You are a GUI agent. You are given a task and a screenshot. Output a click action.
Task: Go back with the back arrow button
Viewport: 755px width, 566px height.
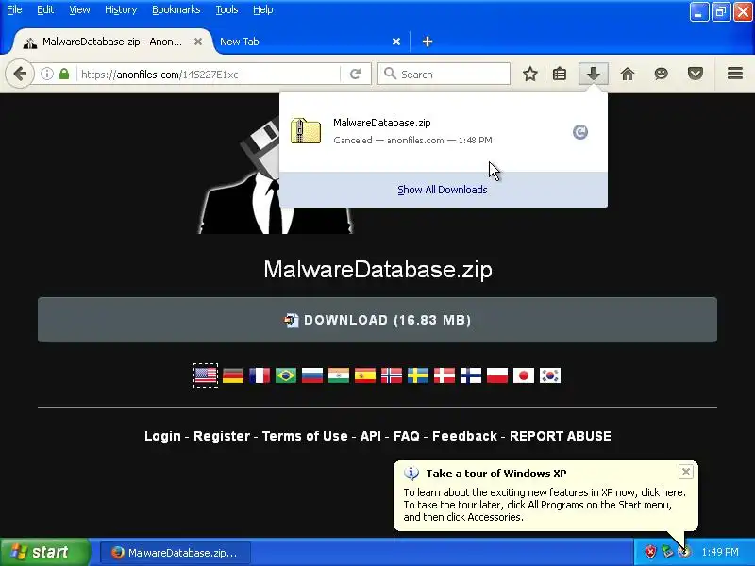(x=20, y=75)
